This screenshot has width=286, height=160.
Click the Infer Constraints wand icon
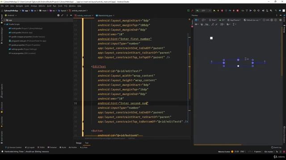click(216, 24)
